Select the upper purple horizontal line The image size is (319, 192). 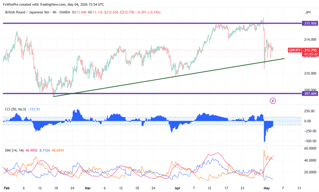click(152, 23)
